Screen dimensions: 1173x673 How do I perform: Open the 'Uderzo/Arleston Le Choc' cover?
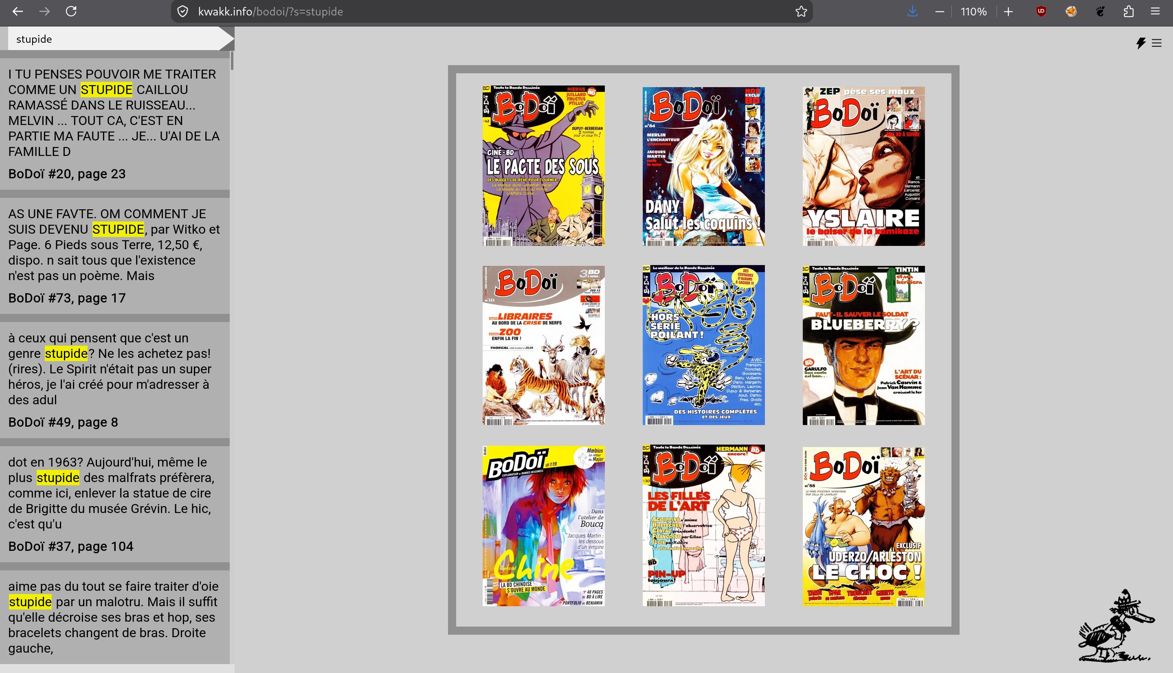864,526
